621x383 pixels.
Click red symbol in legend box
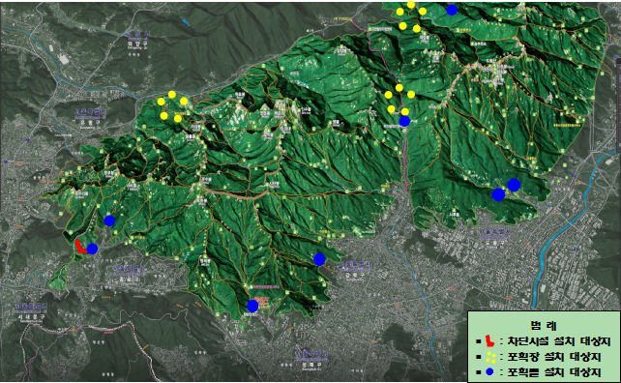[x=489, y=340]
